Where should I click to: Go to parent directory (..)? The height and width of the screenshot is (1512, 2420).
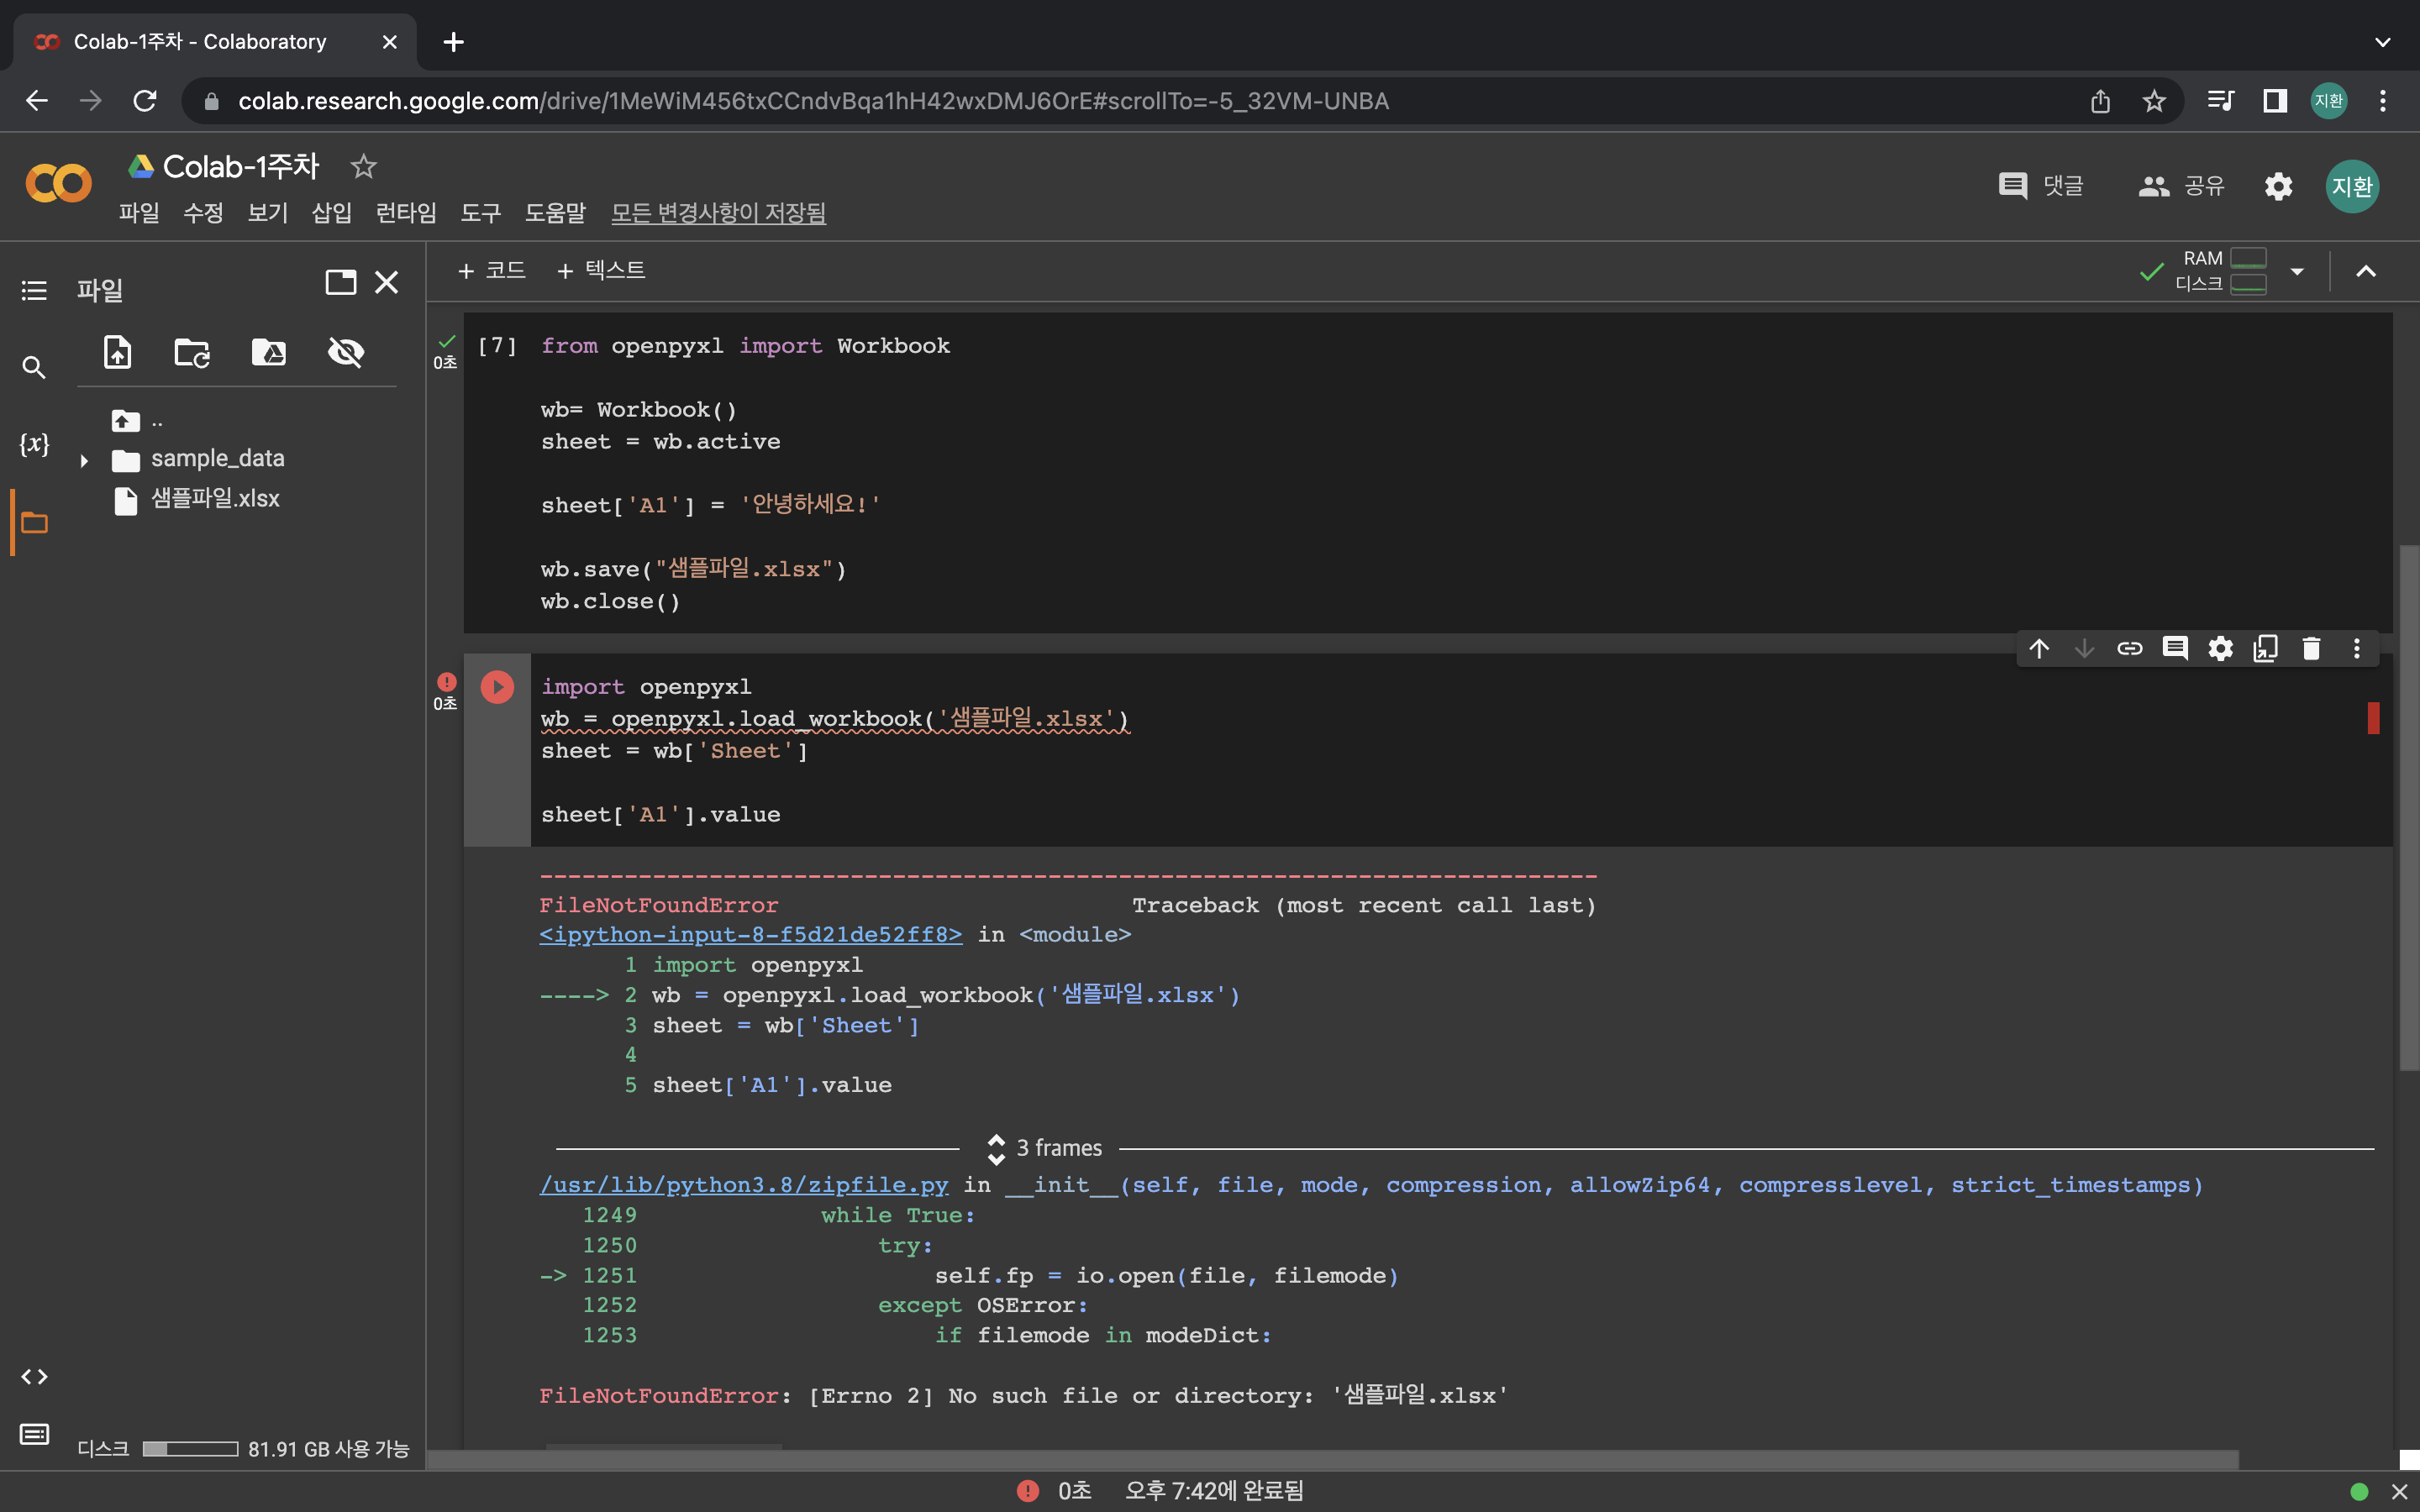point(137,421)
